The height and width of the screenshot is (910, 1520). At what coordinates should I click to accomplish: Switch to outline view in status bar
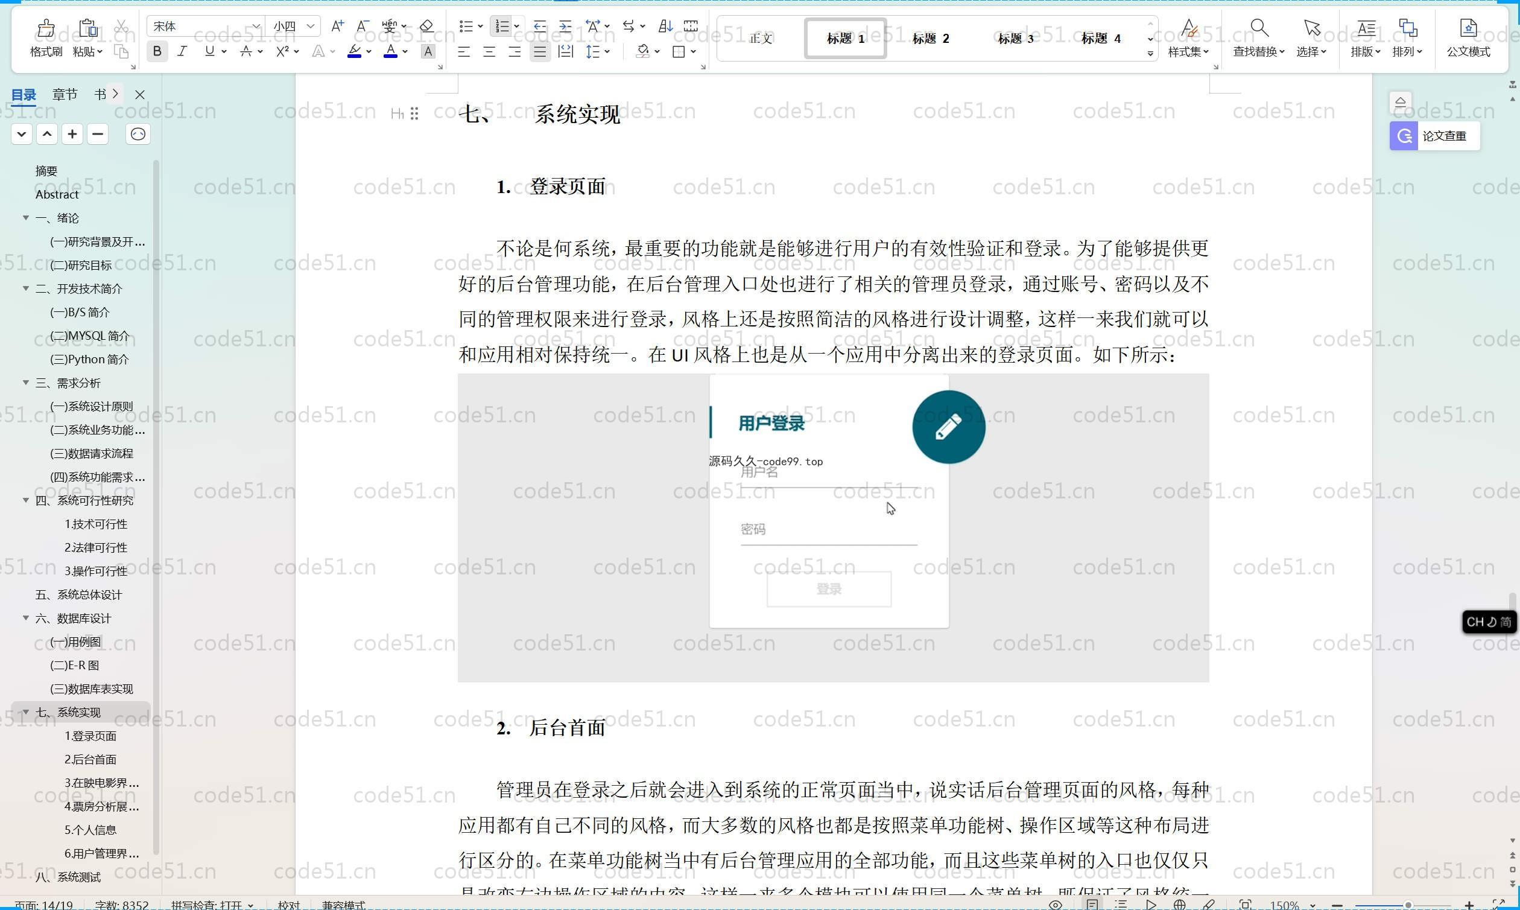pos(1121,905)
